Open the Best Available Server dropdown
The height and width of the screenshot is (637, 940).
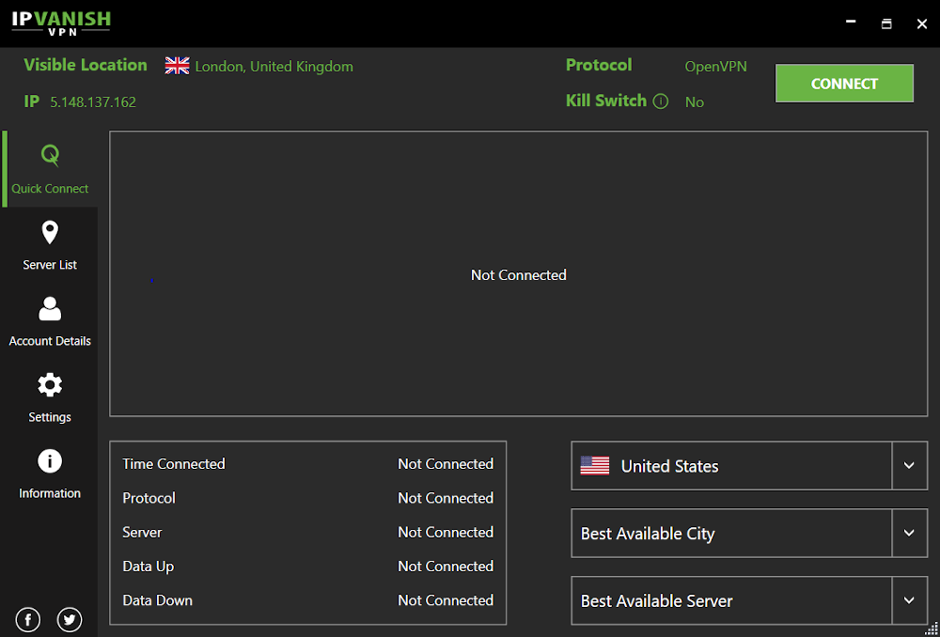[908, 600]
